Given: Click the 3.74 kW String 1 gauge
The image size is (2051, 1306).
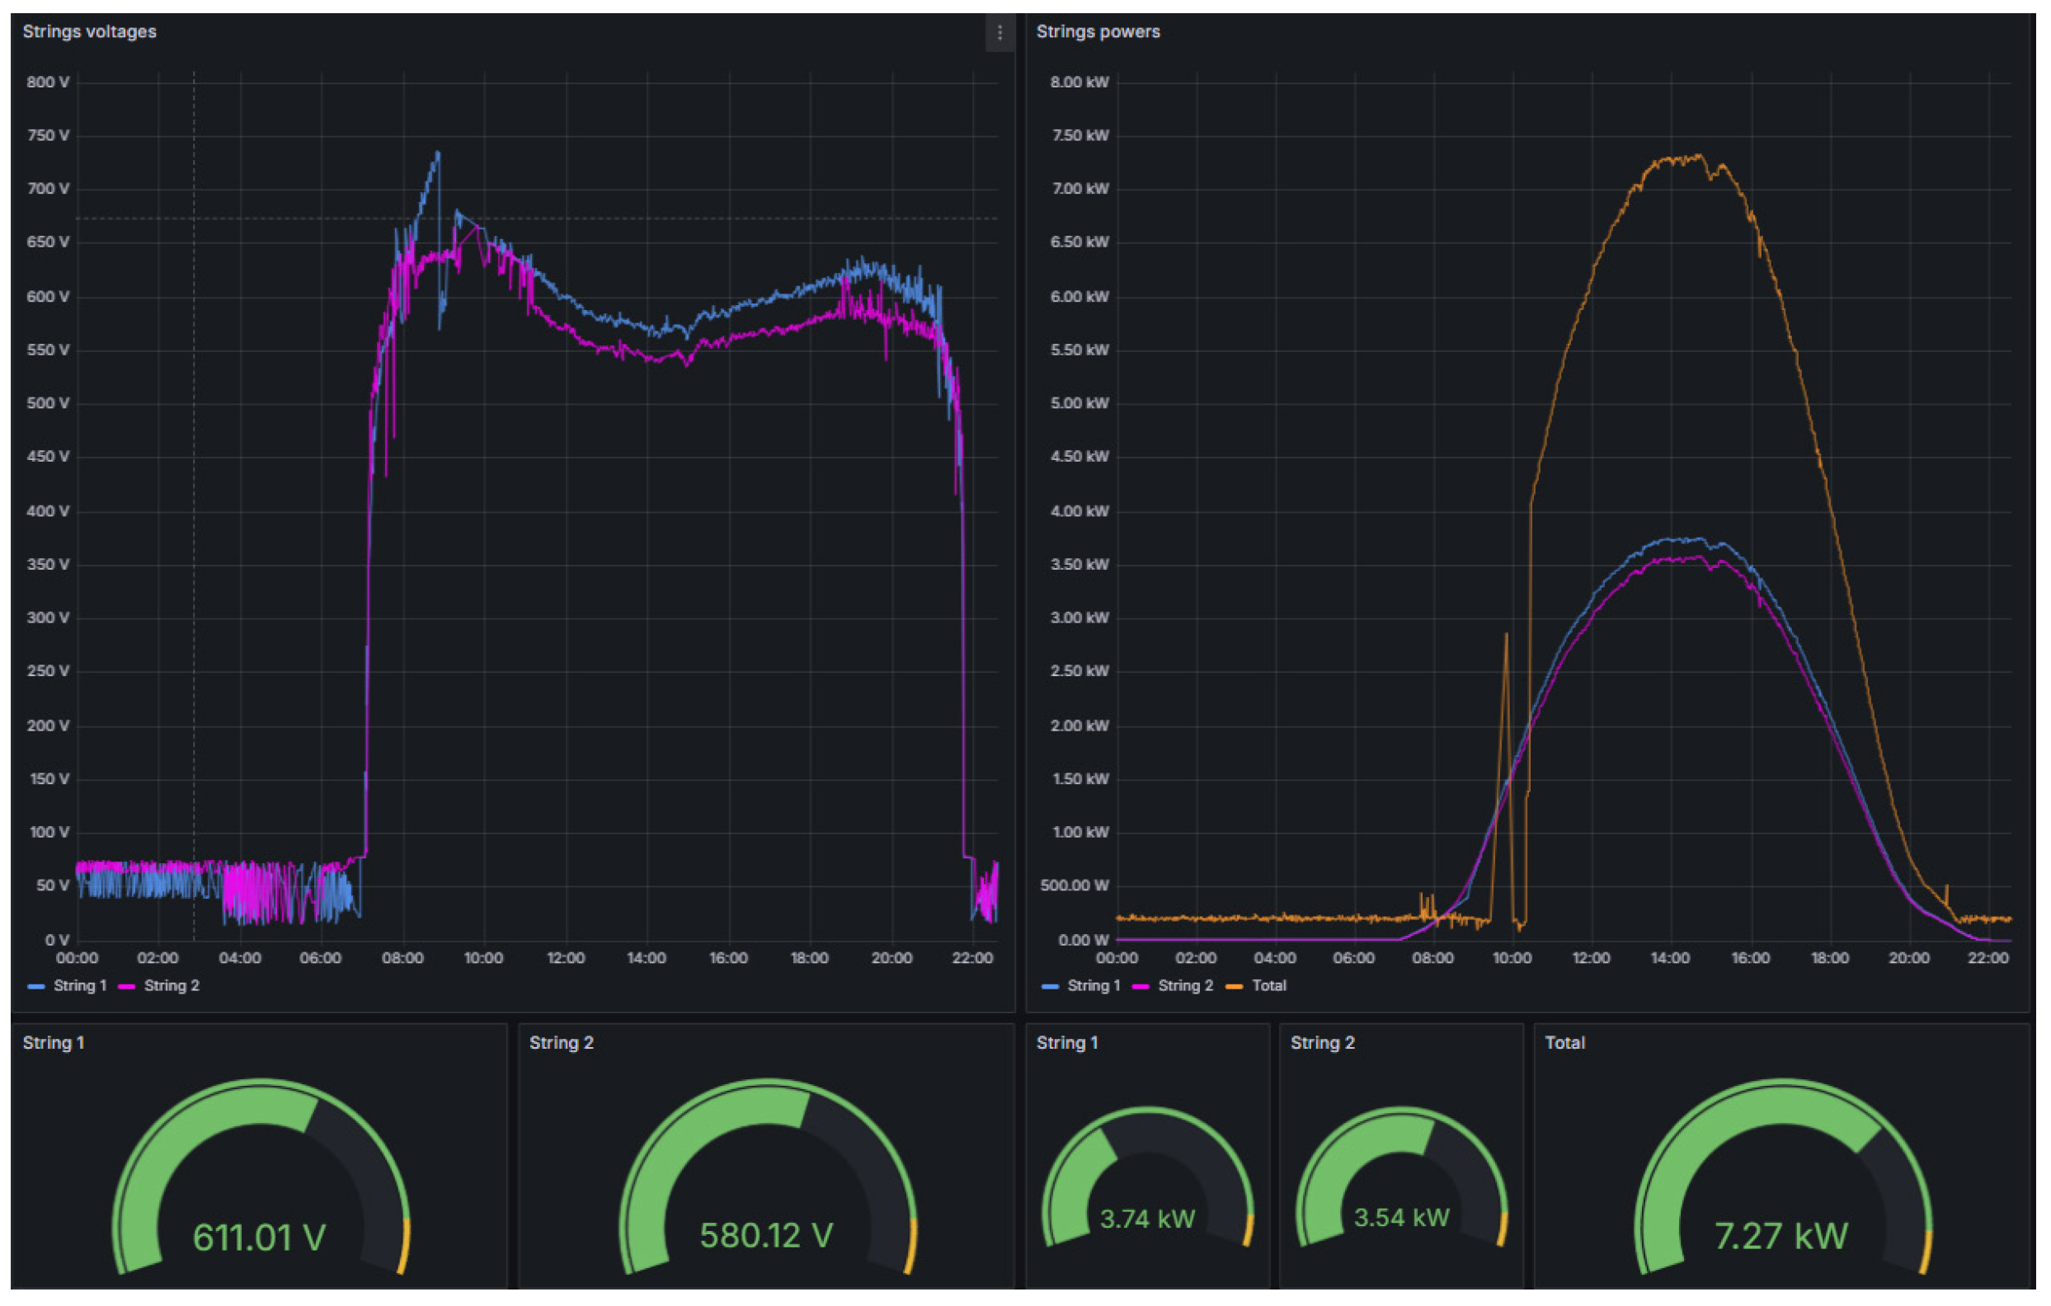Looking at the screenshot, I should [x=1146, y=1219].
